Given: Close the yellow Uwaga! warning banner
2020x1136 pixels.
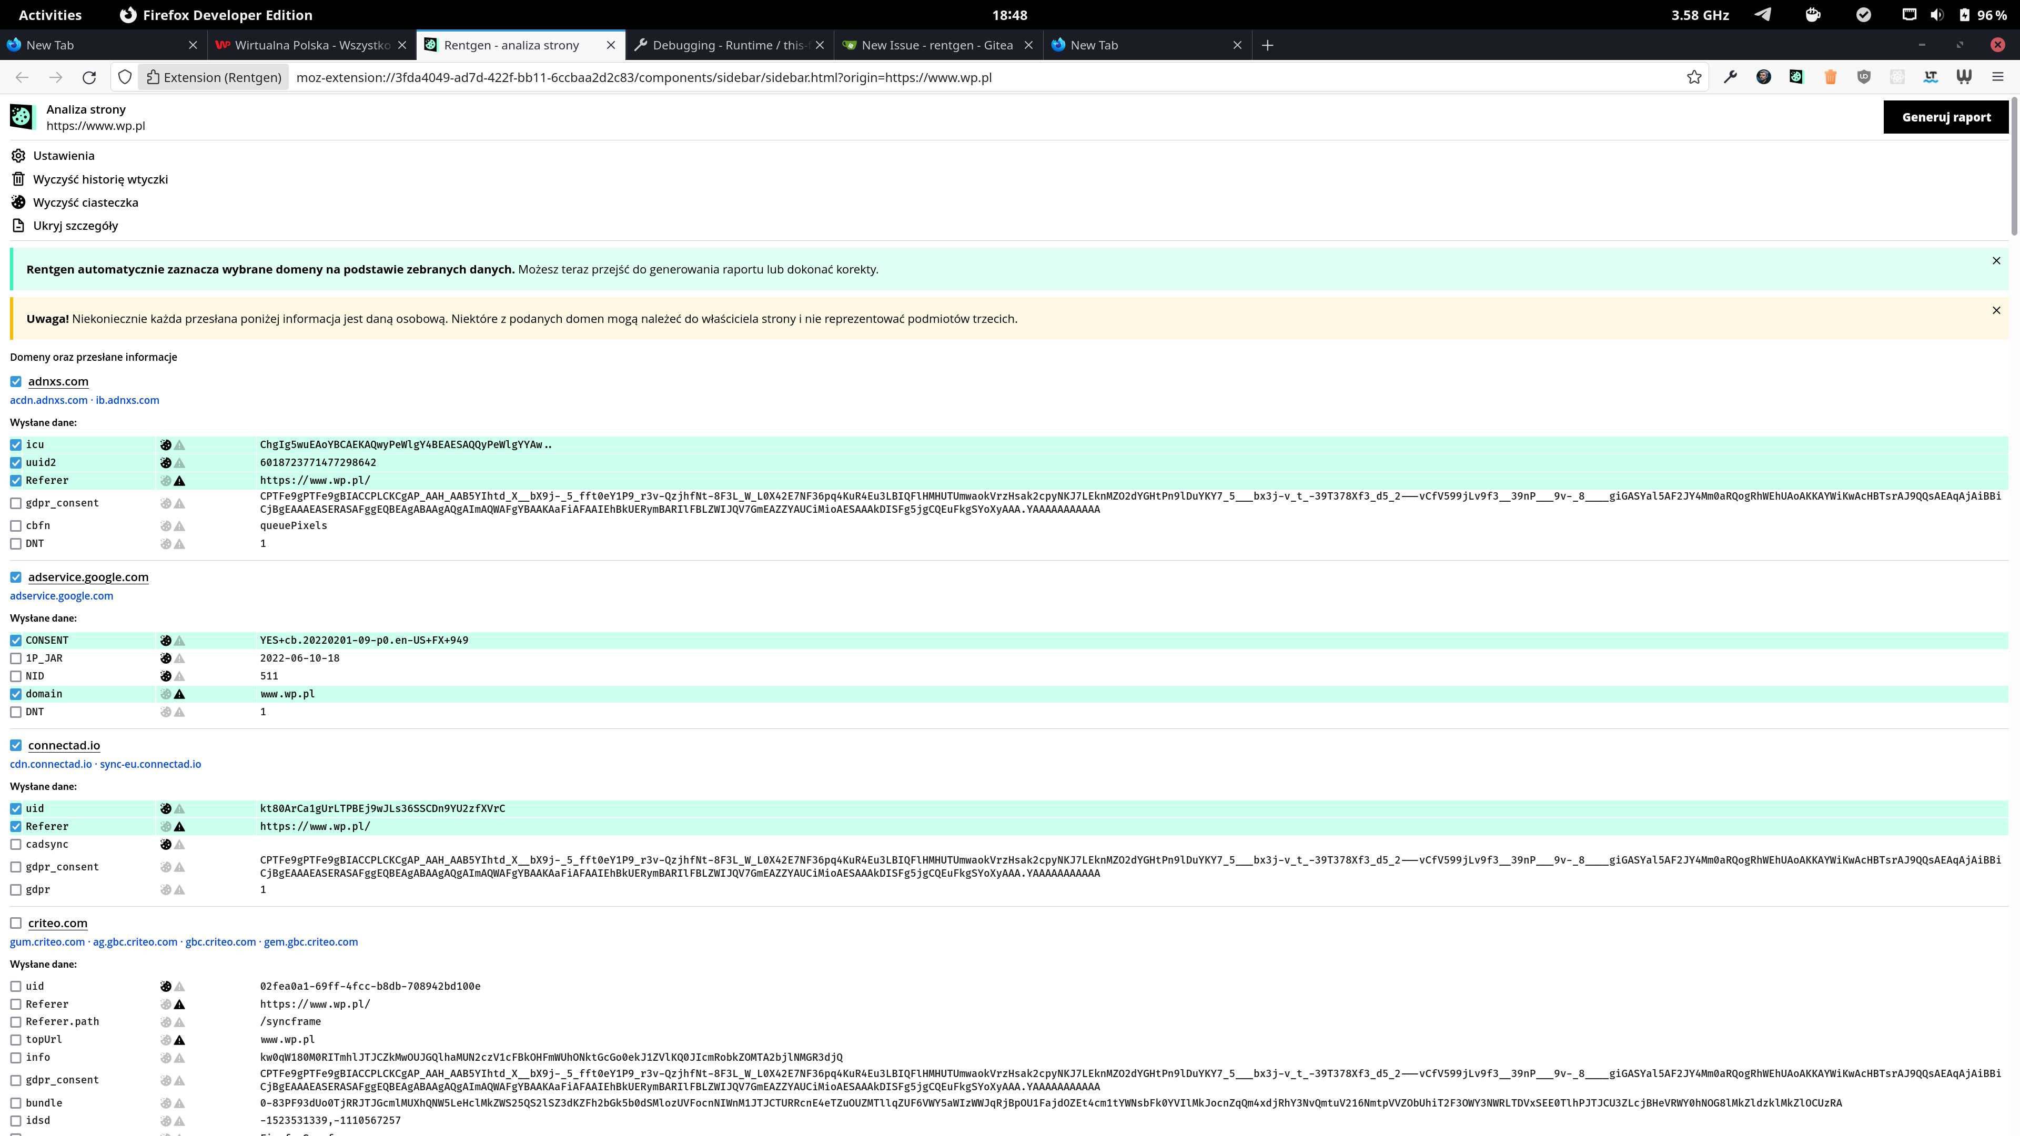Looking at the screenshot, I should pos(1996,310).
